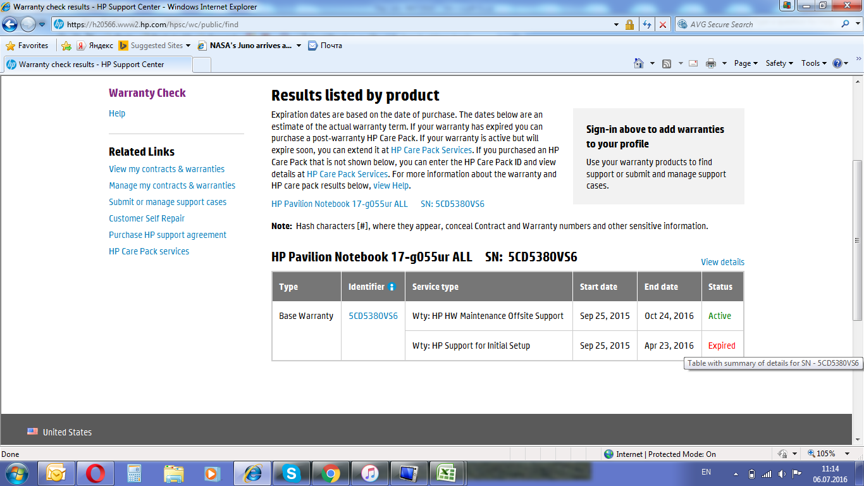The image size is (864, 486).
Task: Open Calculator from the taskbar
Action: point(134,473)
